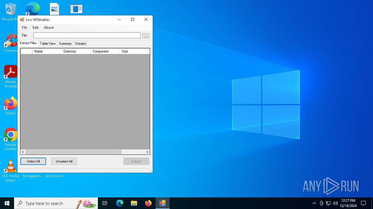Switch to the Summary tab

(65, 44)
